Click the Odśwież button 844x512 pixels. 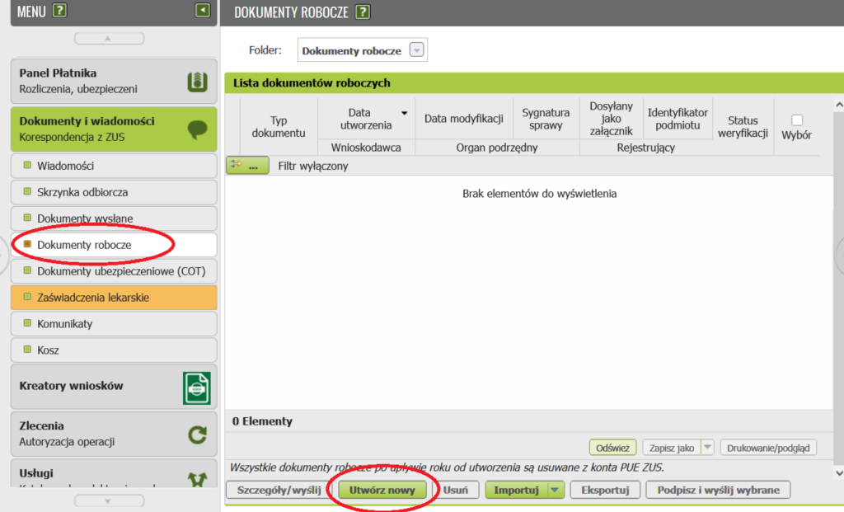click(x=612, y=448)
